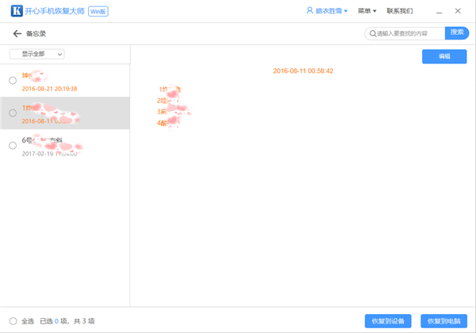Click the magnifier icon in the search box
Screen dimensions: 476x333
[x=373, y=33]
